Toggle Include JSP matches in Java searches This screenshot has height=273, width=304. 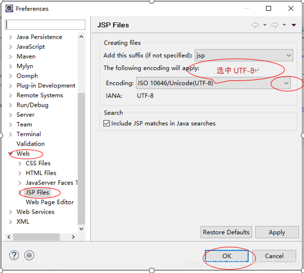tap(107, 124)
